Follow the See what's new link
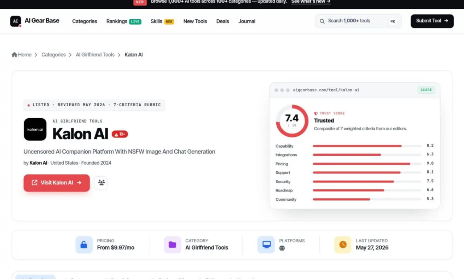464x279 pixels. tap(311, 2)
